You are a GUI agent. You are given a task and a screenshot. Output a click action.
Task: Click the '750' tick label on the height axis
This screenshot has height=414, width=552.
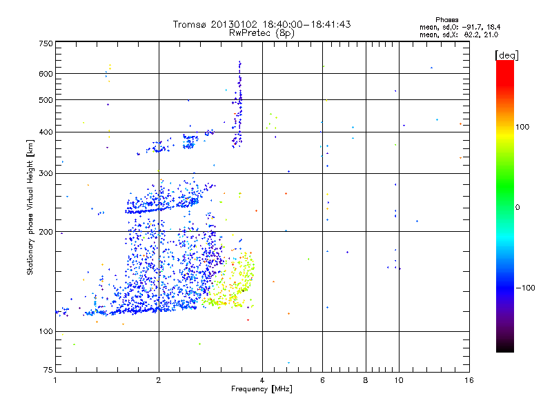tap(46, 43)
